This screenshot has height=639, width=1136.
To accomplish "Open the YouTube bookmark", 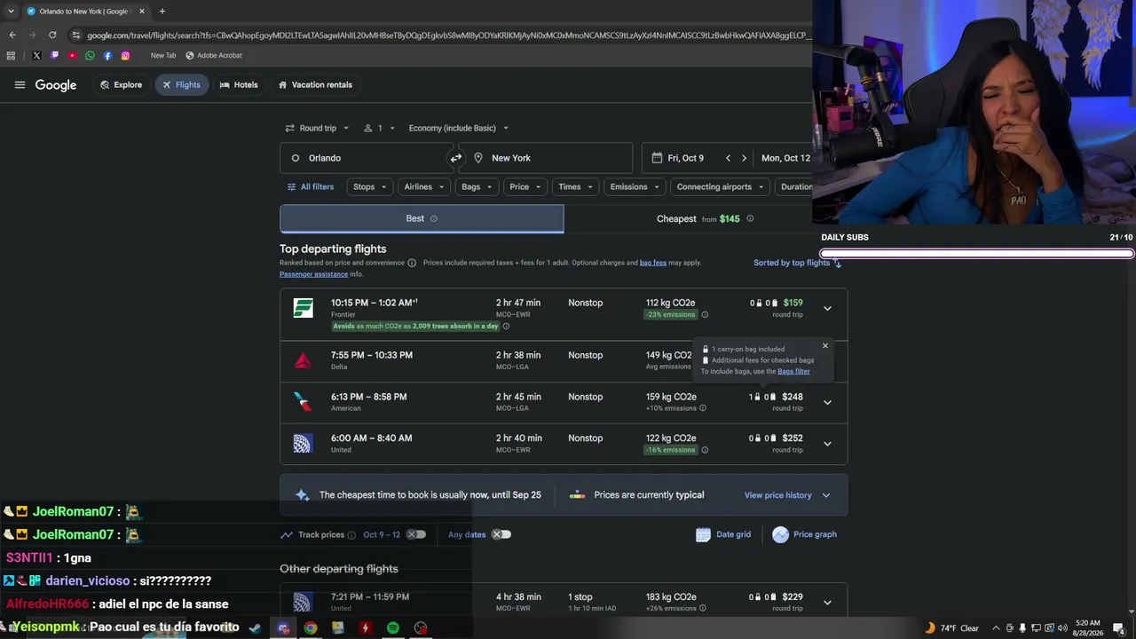I will [72, 55].
